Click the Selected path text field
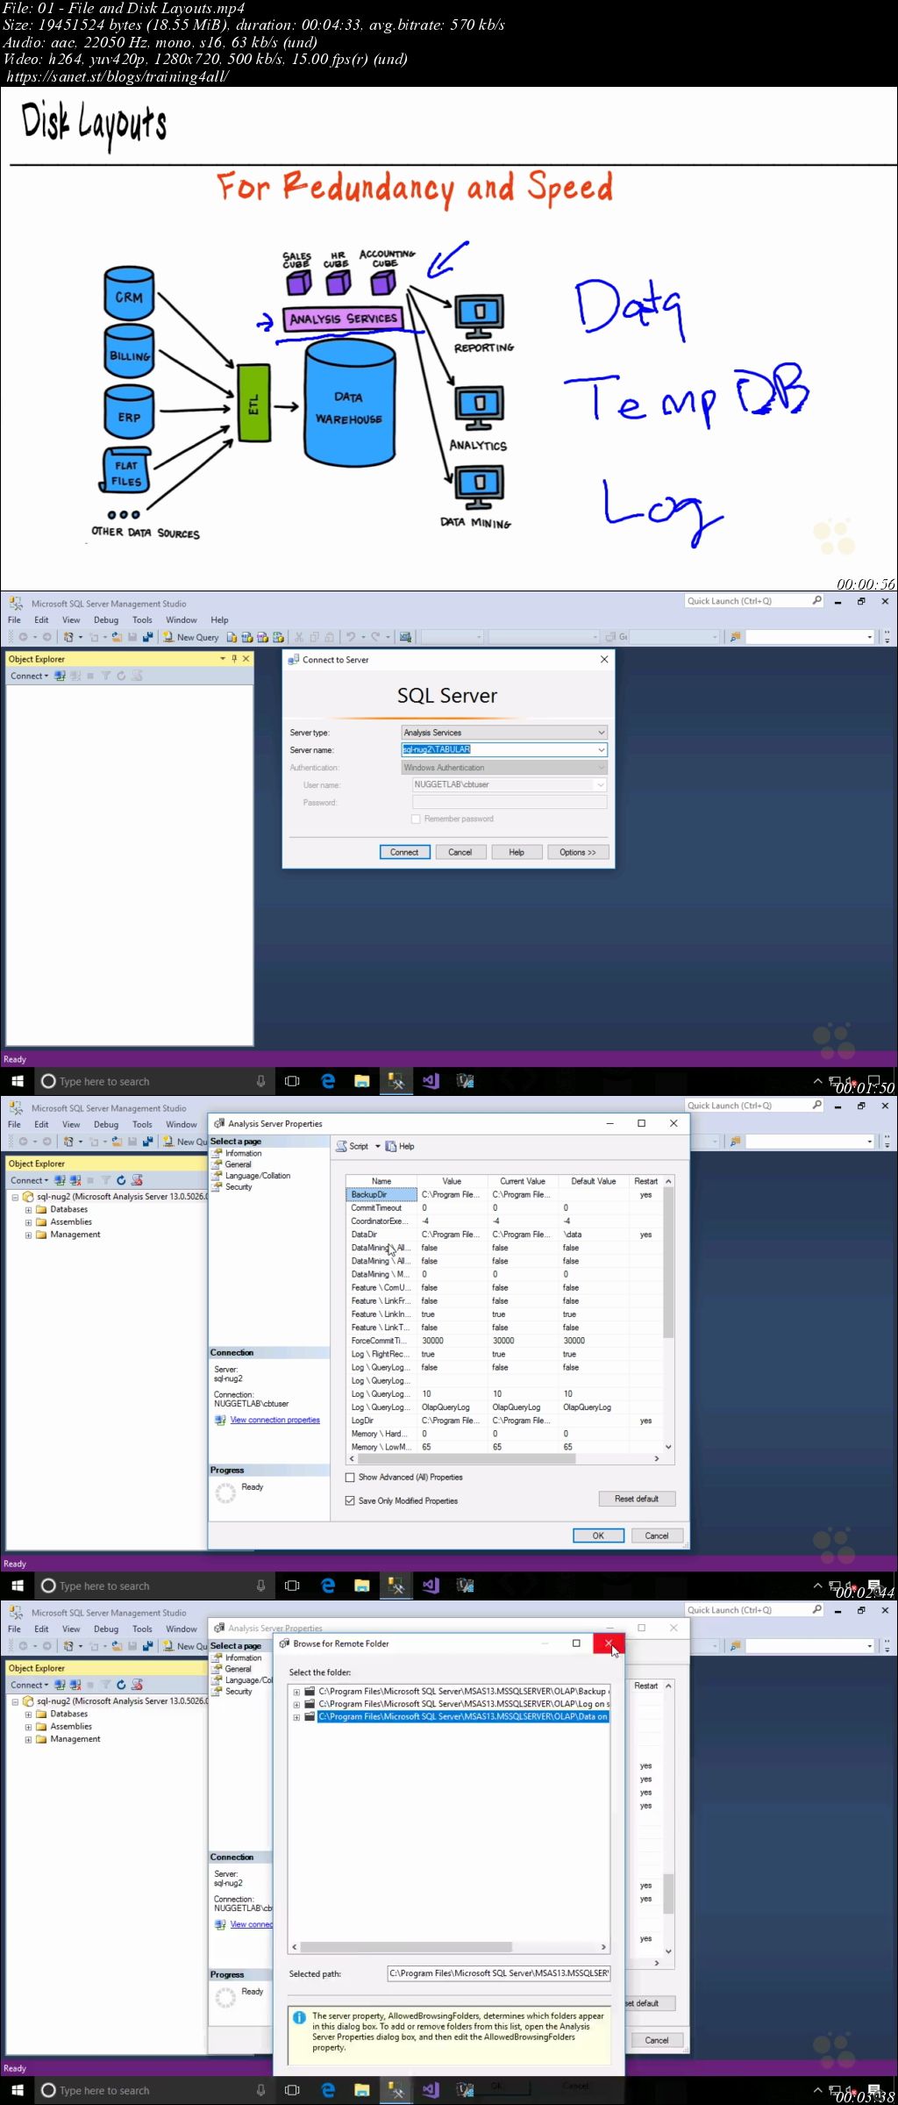898x2105 pixels. coord(499,1973)
